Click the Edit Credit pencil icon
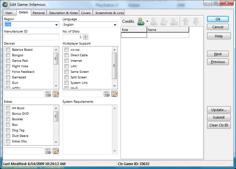This screenshot has height=169, width=236. pyautogui.click(x=164, y=21)
